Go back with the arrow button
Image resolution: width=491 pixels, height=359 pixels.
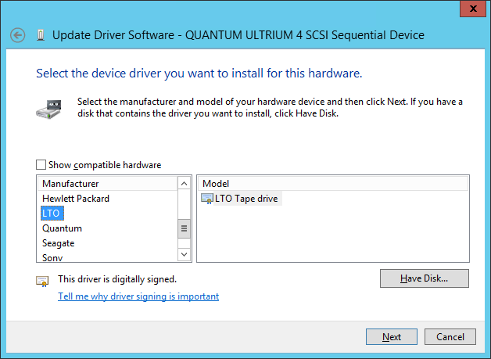[x=17, y=35]
